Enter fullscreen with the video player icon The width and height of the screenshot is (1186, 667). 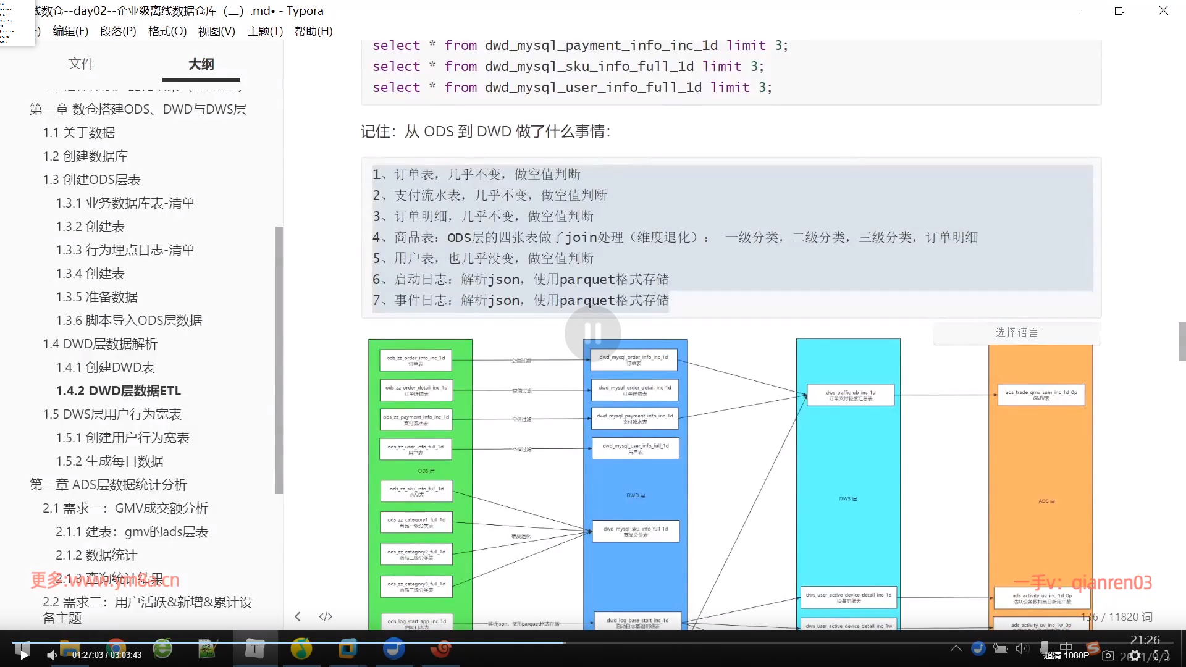[1161, 655]
